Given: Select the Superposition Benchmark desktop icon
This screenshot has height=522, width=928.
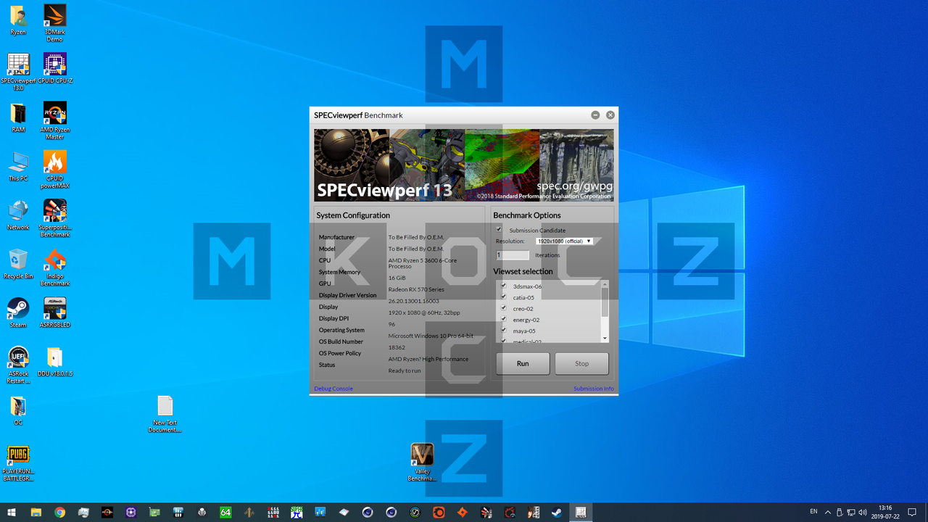Looking at the screenshot, I should [54, 217].
